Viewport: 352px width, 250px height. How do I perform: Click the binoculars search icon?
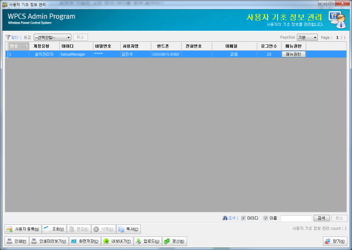225,218
